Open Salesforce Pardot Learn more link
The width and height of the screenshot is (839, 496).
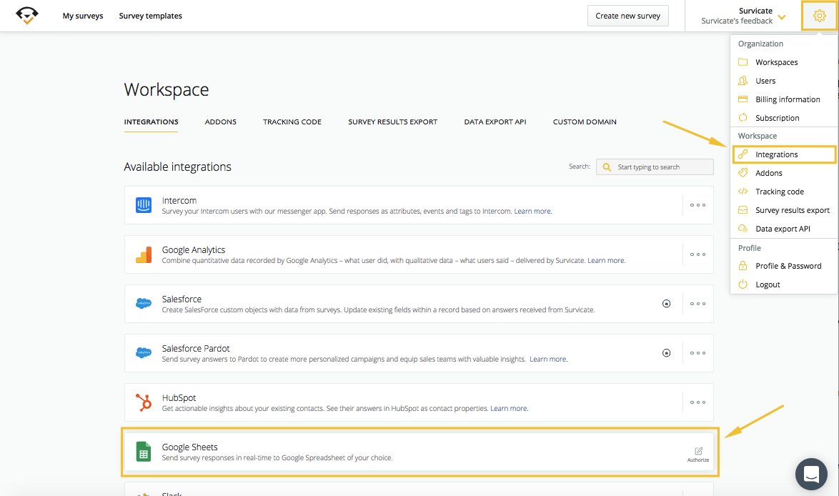(x=548, y=359)
